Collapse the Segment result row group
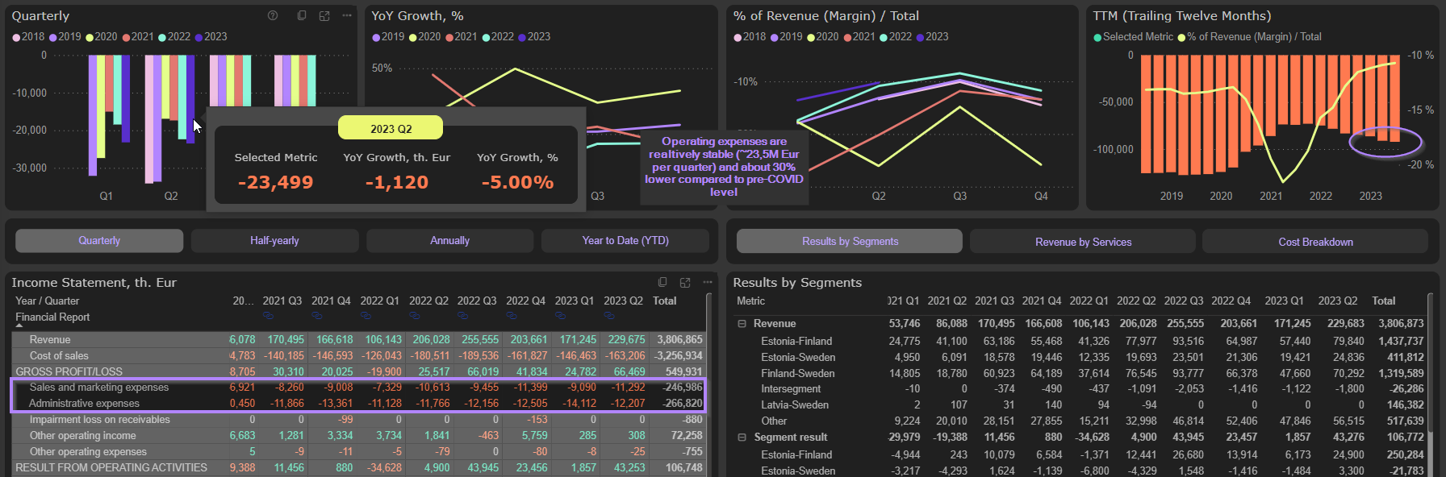1446x477 pixels. (742, 438)
